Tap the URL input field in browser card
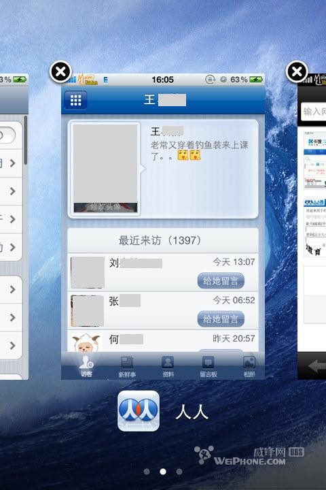Screen dimensions: 326x490 [314, 111]
